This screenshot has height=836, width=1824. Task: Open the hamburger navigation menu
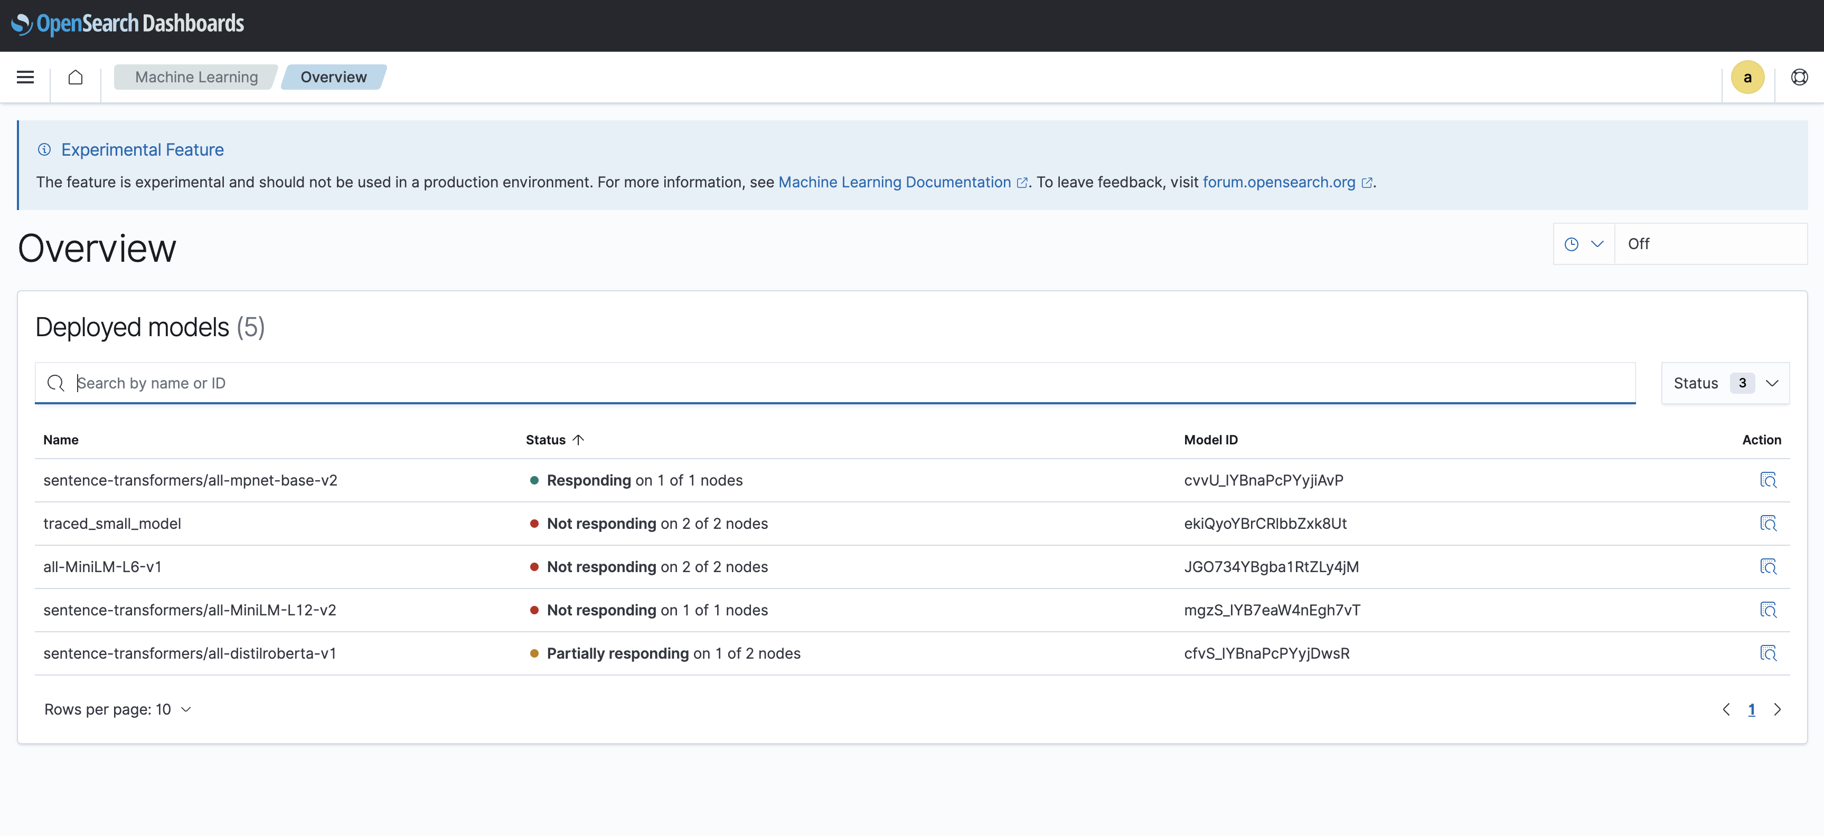click(25, 77)
